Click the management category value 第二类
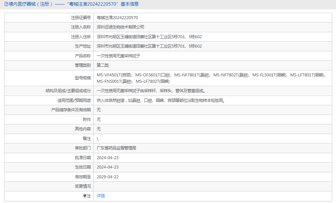The image size is (336, 203). click(x=103, y=65)
